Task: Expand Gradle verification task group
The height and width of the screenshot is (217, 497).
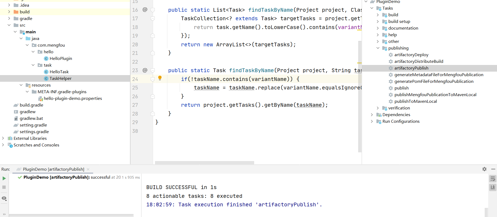Action: [378, 108]
